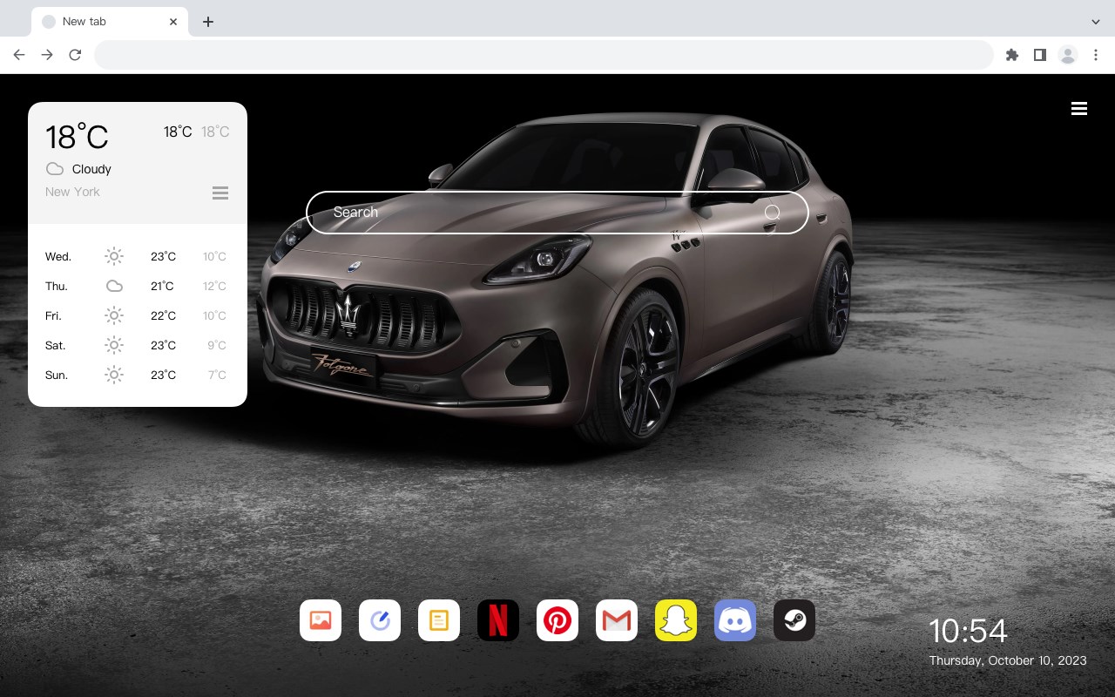The width and height of the screenshot is (1115, 697).
Task: Open the Snapchat shortcut
Action: coord(676,620)
